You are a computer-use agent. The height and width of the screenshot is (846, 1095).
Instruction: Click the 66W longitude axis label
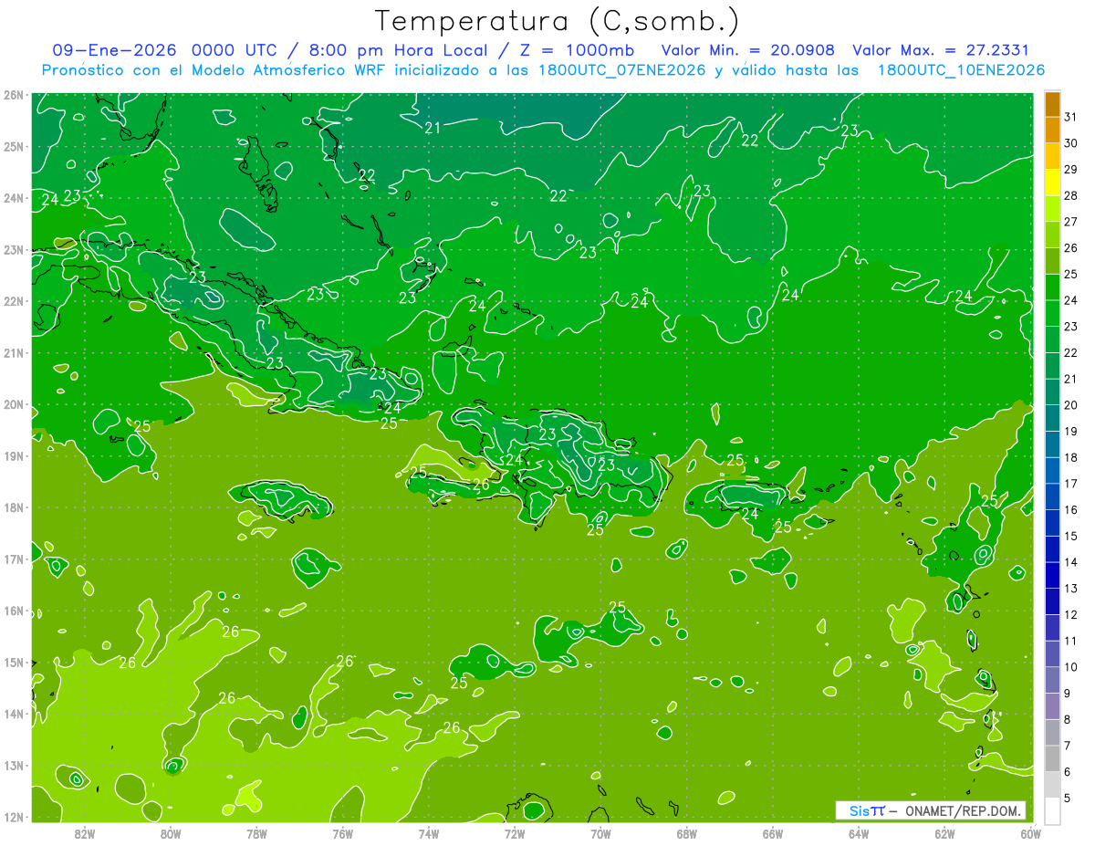773,833
